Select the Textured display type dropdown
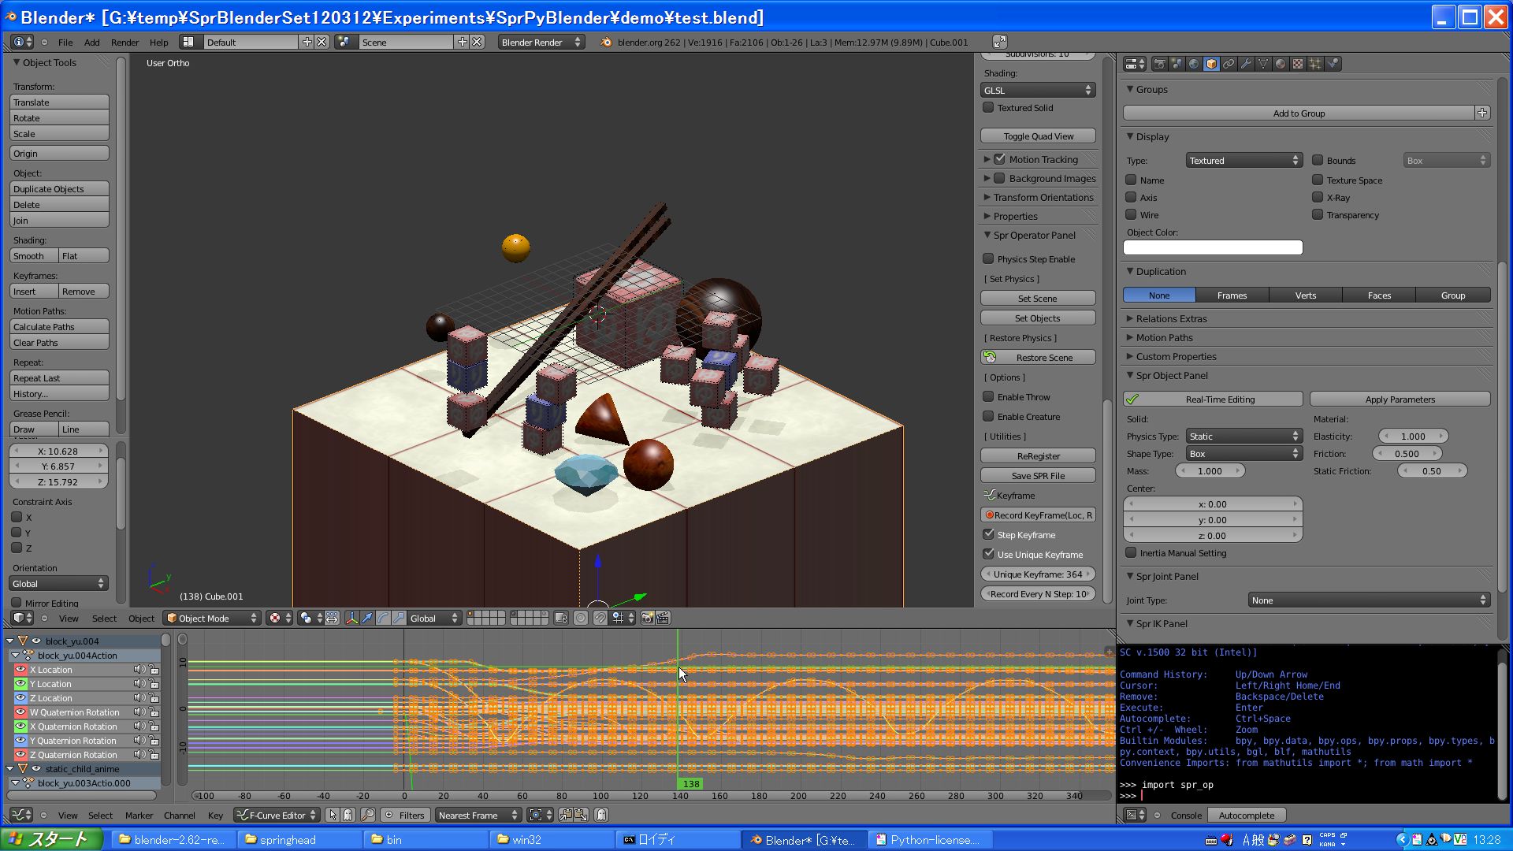1513x851 pixels. pyautogui.click(x=1242, y=160)
